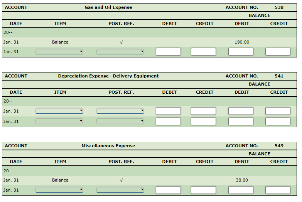Click Credit field in second Depreciation Expense row

[x=203, y=121]
